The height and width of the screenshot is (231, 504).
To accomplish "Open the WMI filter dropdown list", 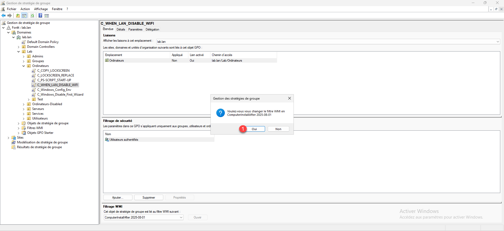I will pyautogui.click(x=181, y=217).
